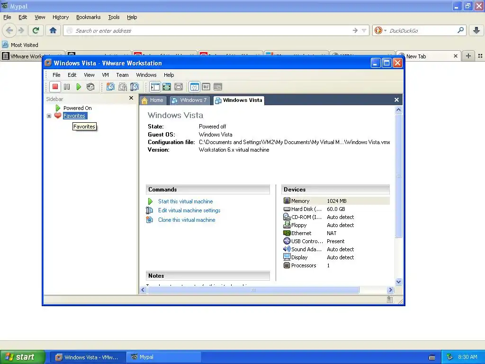Open the Mypal History menu
The height and width of the screenshot is (364, 485).
(61, 18)
